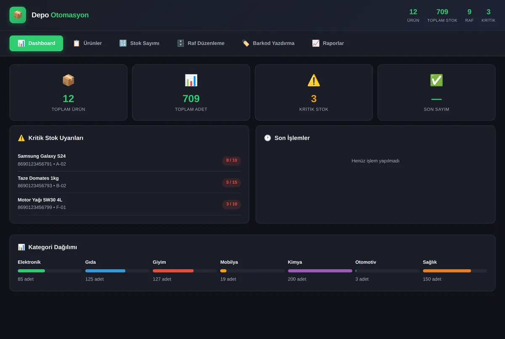
Task: Click the package icon on Toplam Ürün card
Action: pos(68,80)
